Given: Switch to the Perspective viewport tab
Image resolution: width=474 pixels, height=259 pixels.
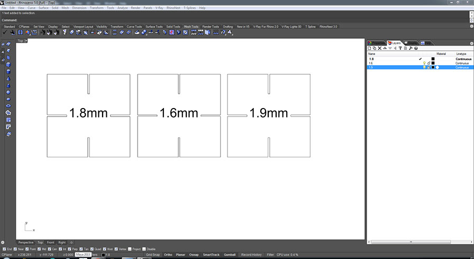Looking at the screenshot, I should click(26, 243).
